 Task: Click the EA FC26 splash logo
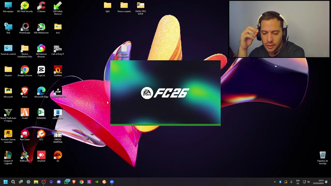click(x=165, y=93)
